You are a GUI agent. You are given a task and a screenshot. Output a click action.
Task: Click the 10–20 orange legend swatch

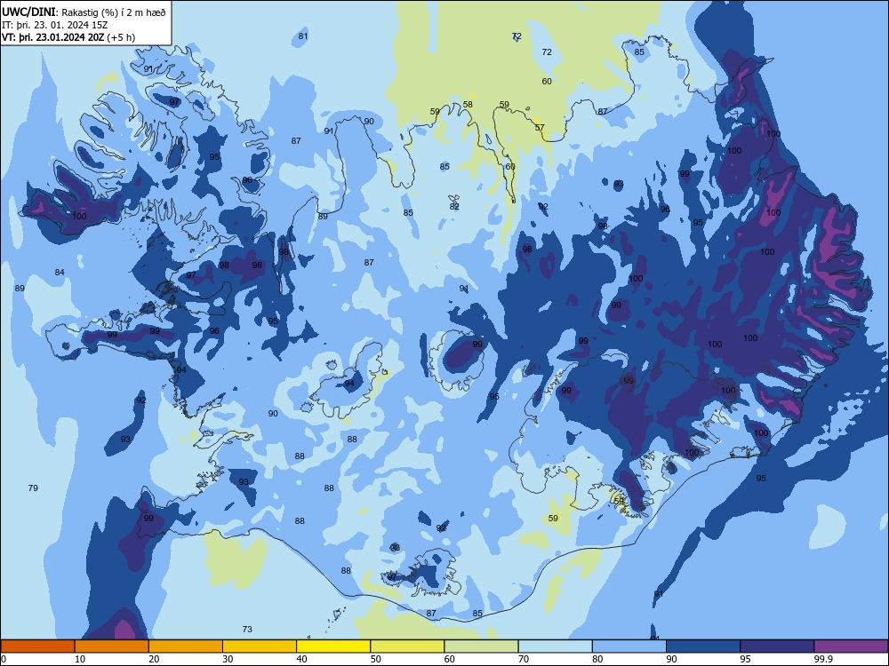pos(112,646)
